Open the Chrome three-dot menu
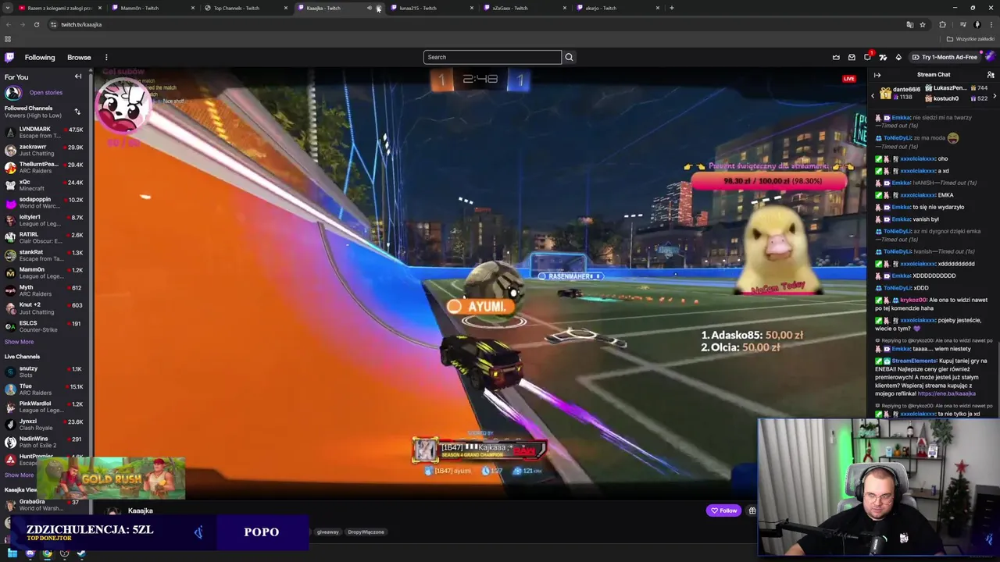The height and width of the screenshot is (562, 1000). click(991, 24)
